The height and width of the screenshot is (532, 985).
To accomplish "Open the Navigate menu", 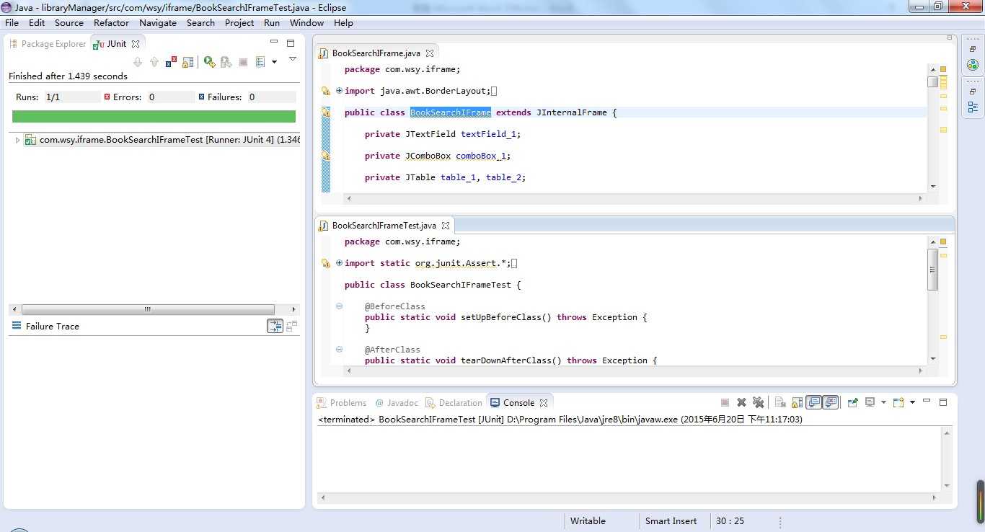I will tap(158, 22).
